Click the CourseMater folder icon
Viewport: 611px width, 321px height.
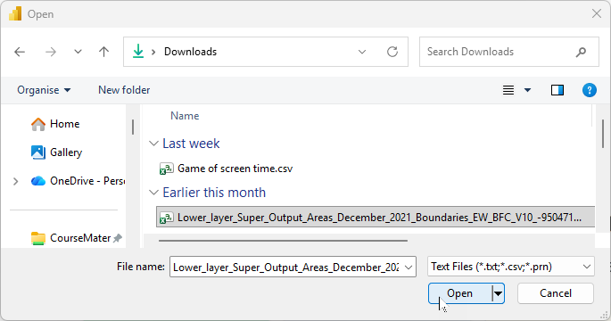(x=38, y=238)
